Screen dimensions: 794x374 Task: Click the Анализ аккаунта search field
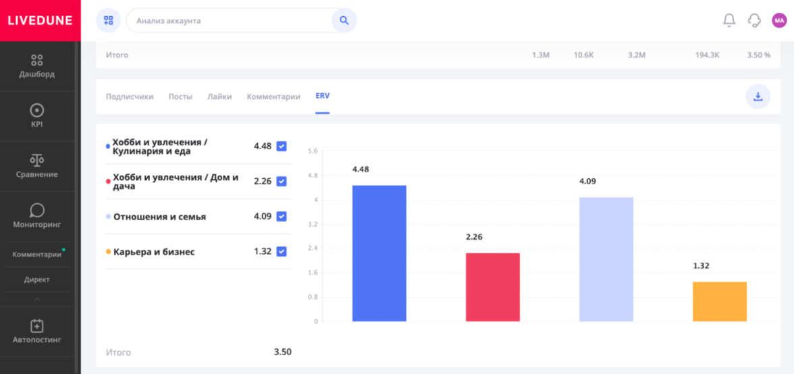tap(230, 20)
